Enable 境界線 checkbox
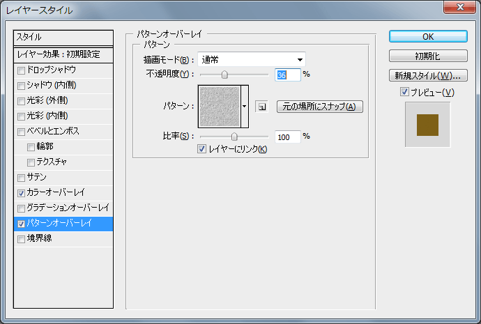 [21, 239]
